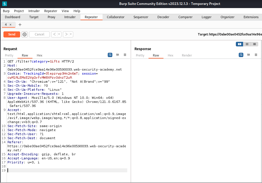Screen dimensions: 262x183
Task: Select Pretty view in Response panel
Action: pyautogui.click(x=140, y=55)
